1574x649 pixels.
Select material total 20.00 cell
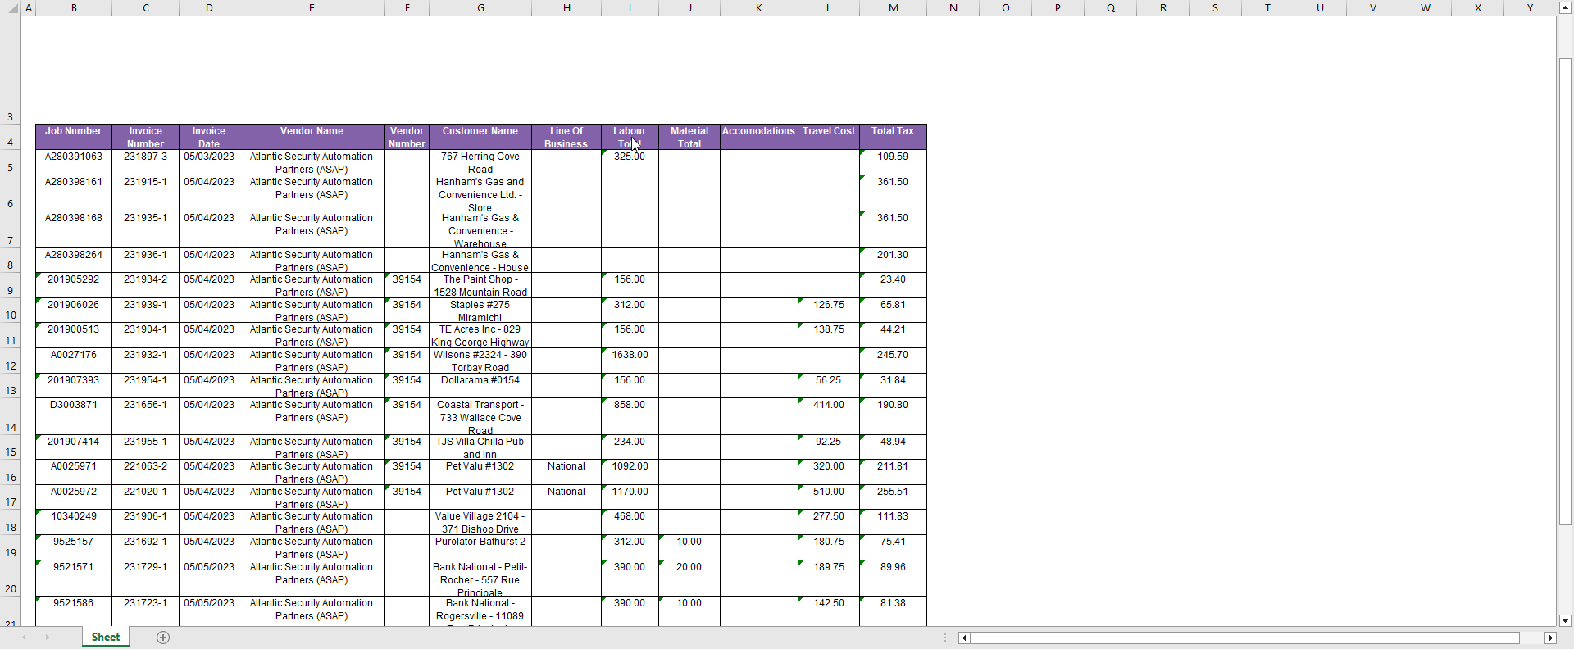click(689, 579)
